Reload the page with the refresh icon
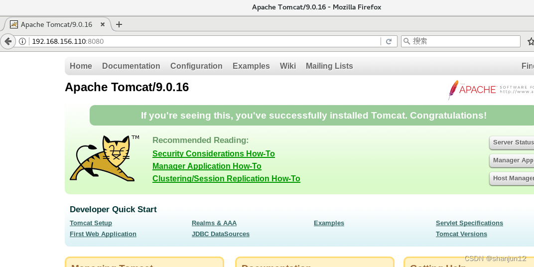This screenshot has width=534, height=267. click(x=389, y=41)
